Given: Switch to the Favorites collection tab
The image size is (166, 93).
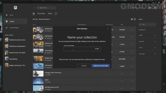Looking at the screenshot, I should [x=41, y=13].
